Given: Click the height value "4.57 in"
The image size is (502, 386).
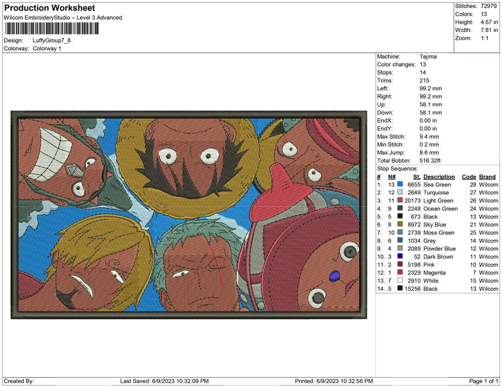Looking at the screenshot, I should pos(489,22).
